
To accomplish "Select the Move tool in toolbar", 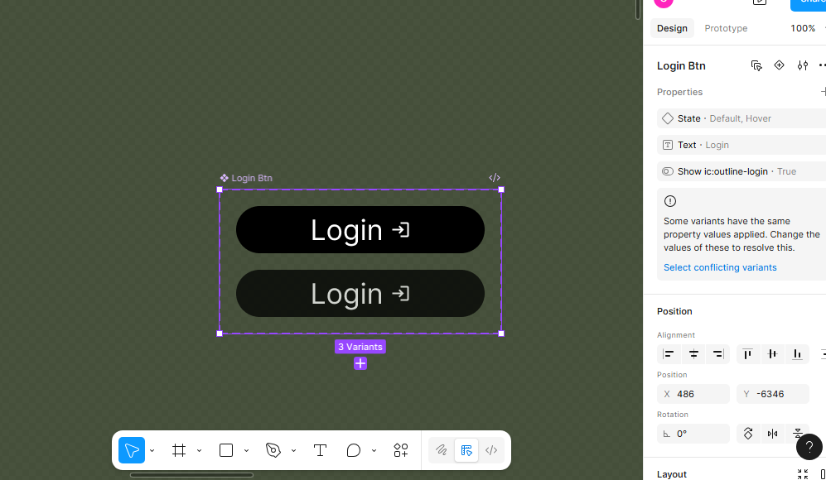I will (132, 450).
